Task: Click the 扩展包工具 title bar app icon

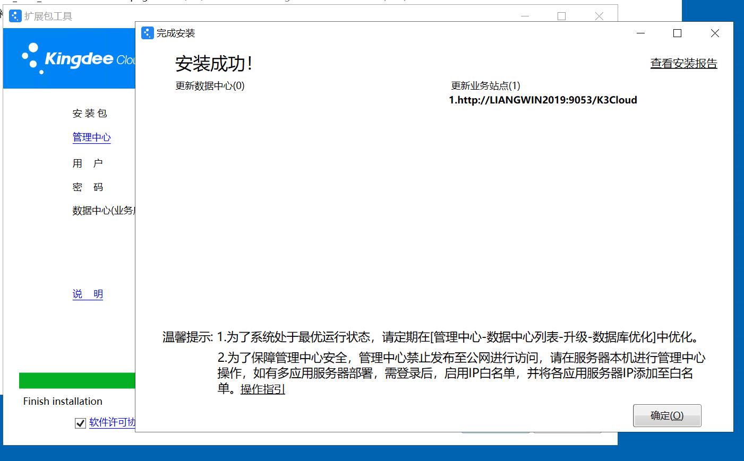Action: [15, 16]
